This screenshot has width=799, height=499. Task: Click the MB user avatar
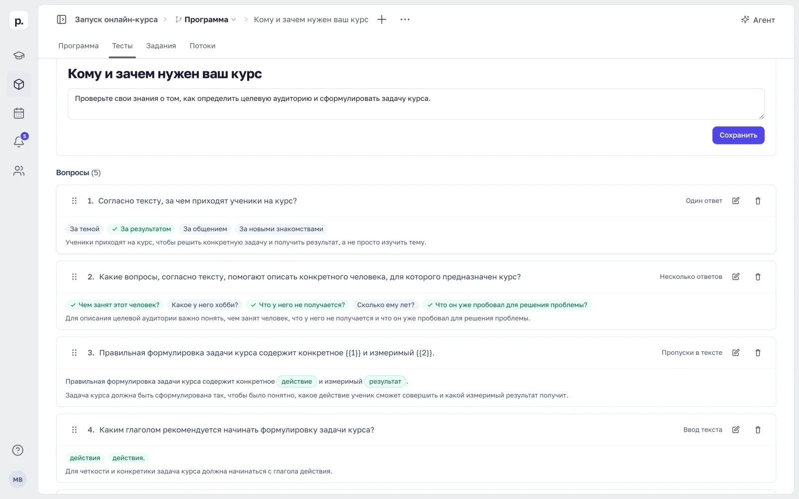[18, 480]
